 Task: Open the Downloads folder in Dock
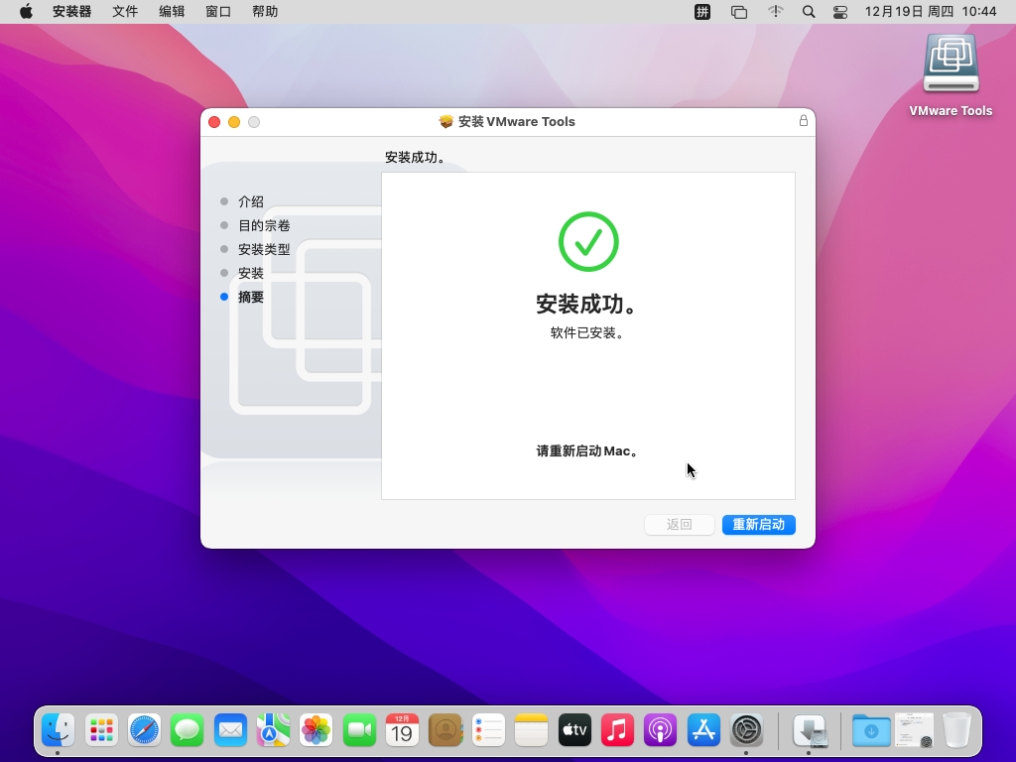coord(871,731)
